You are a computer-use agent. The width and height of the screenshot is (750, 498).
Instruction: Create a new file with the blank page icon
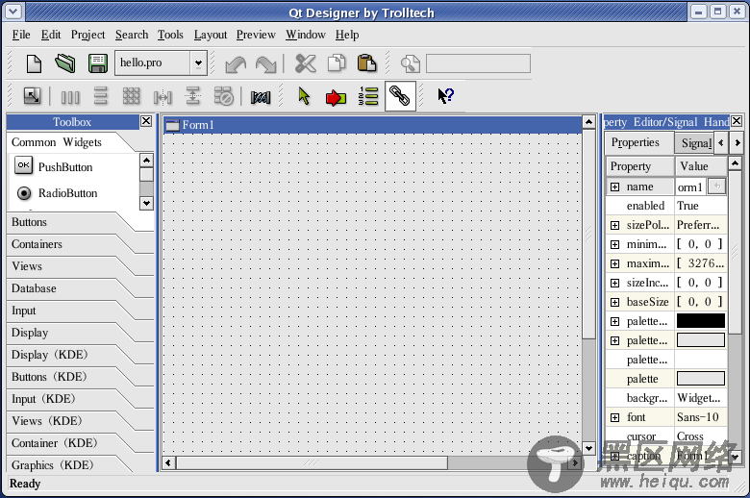coord(34,63)
